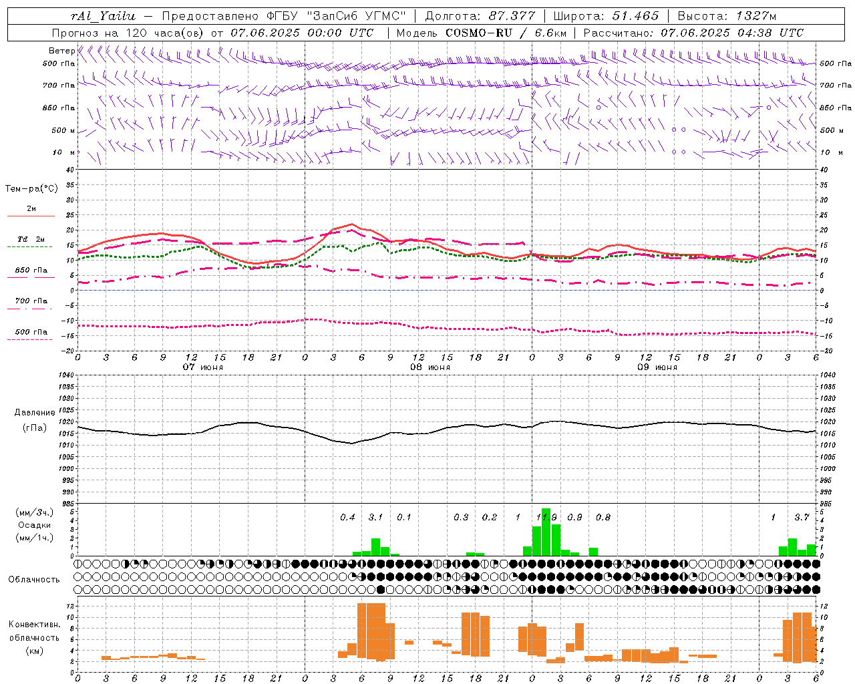Select the 11.9 precipitation amount
The height and width of the screenshot is (684, 855).
click(x=547, y=518)
